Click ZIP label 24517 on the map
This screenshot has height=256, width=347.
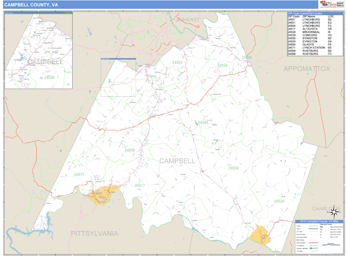(x=139, y=185)
